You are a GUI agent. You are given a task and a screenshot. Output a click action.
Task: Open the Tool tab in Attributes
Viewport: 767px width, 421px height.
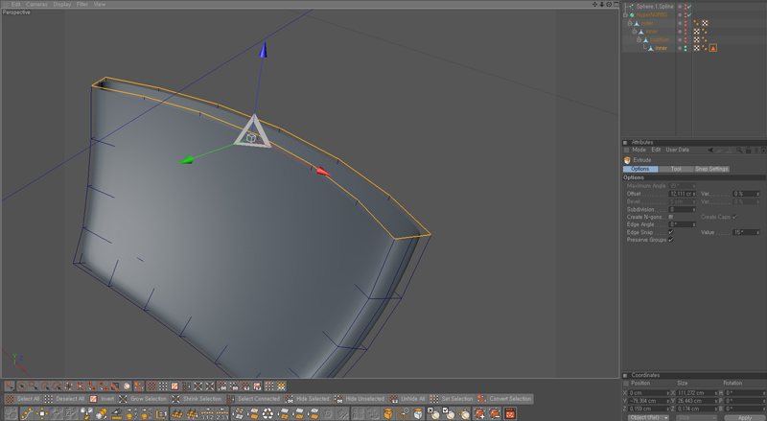pos(676,169)
